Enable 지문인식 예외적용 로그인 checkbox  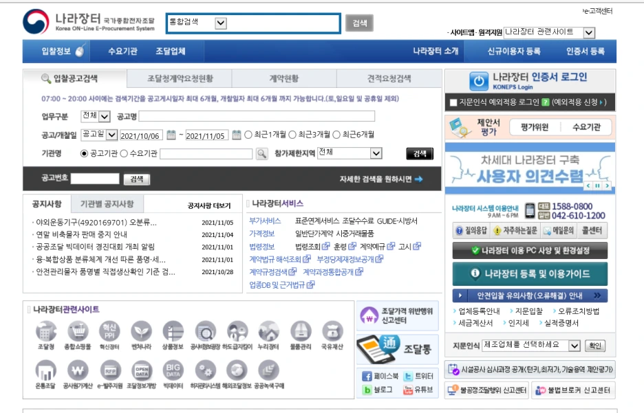click(x=453, y=102)
